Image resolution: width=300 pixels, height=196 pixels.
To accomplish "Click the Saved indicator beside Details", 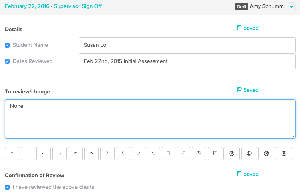I will [248, 28].
